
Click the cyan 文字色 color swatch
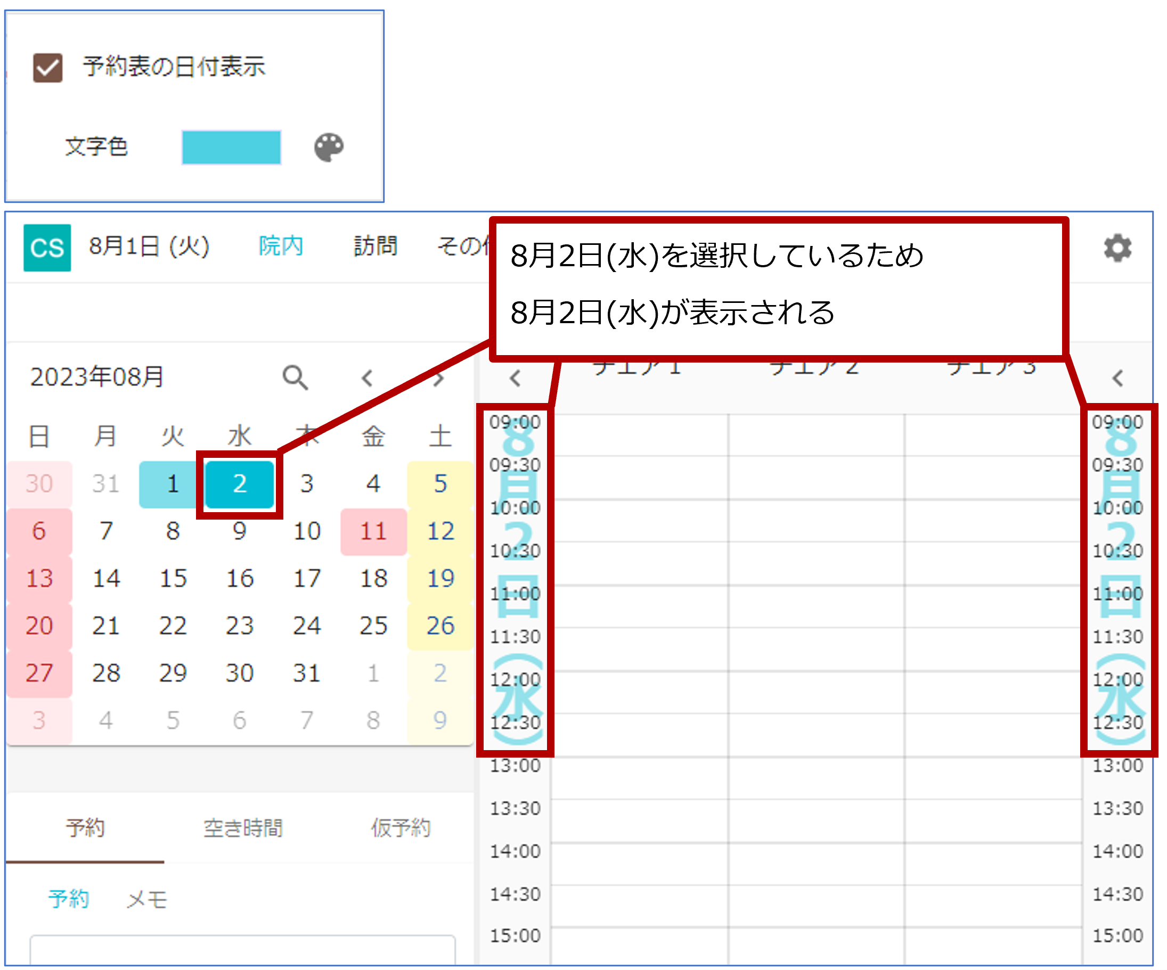coord(231,148)
